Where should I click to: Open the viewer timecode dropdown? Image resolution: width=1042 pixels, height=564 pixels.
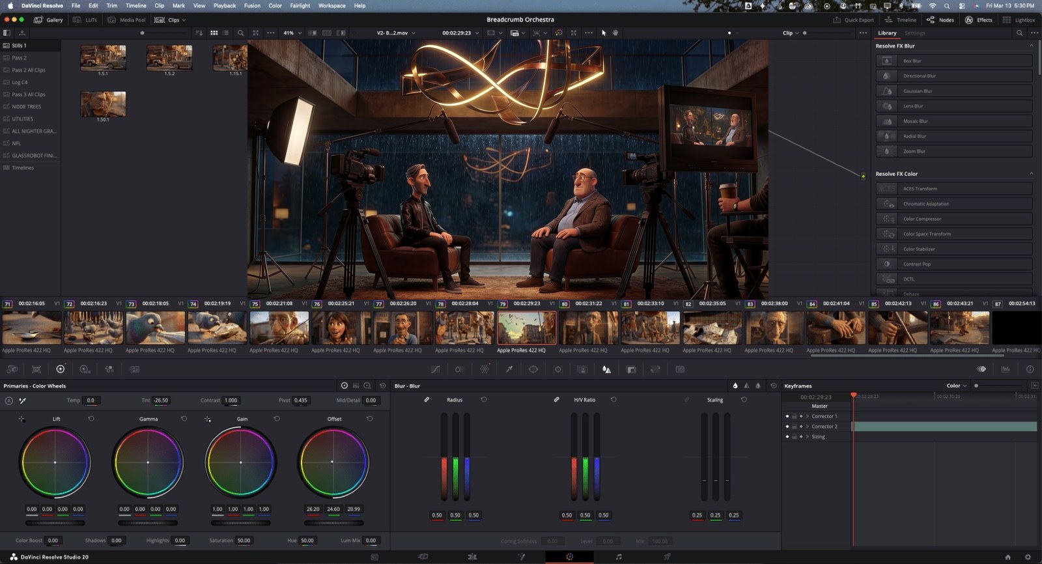460,33
